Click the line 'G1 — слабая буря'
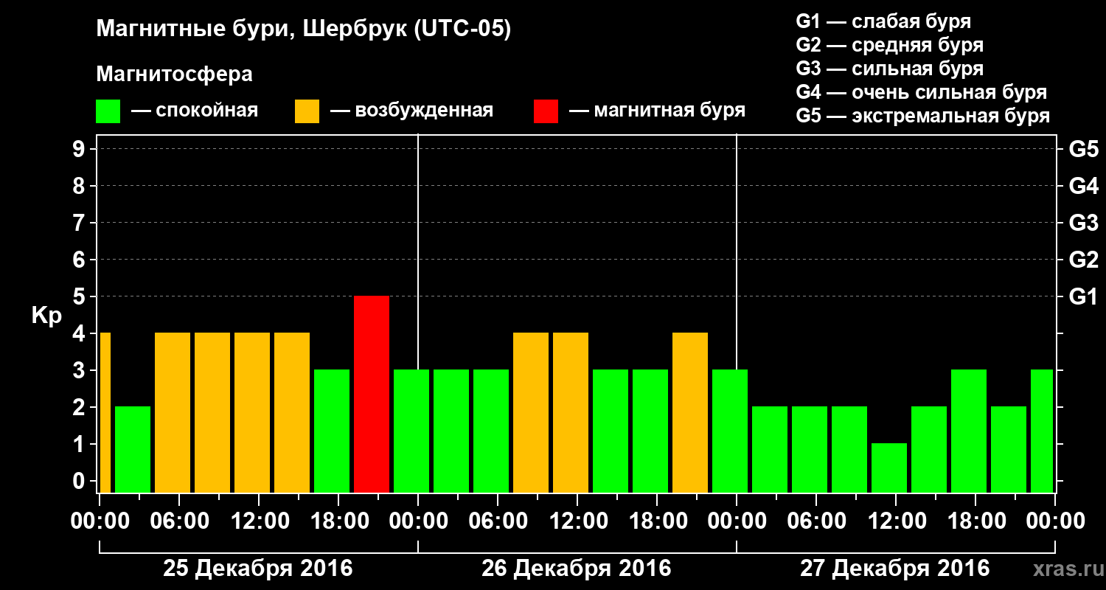1106x590 pixels. click(883, 21)
